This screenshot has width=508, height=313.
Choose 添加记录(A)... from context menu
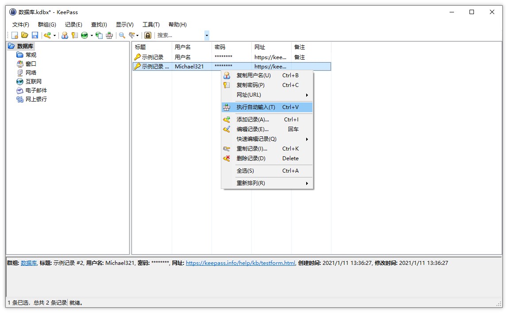click(x=267, y=119)
